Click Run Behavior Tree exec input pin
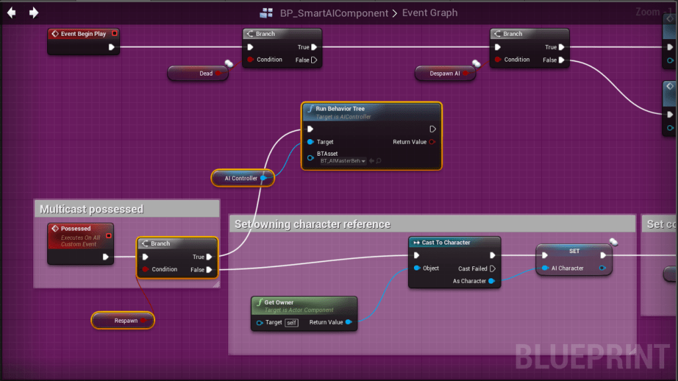The image size is (678, 381). 310,129
